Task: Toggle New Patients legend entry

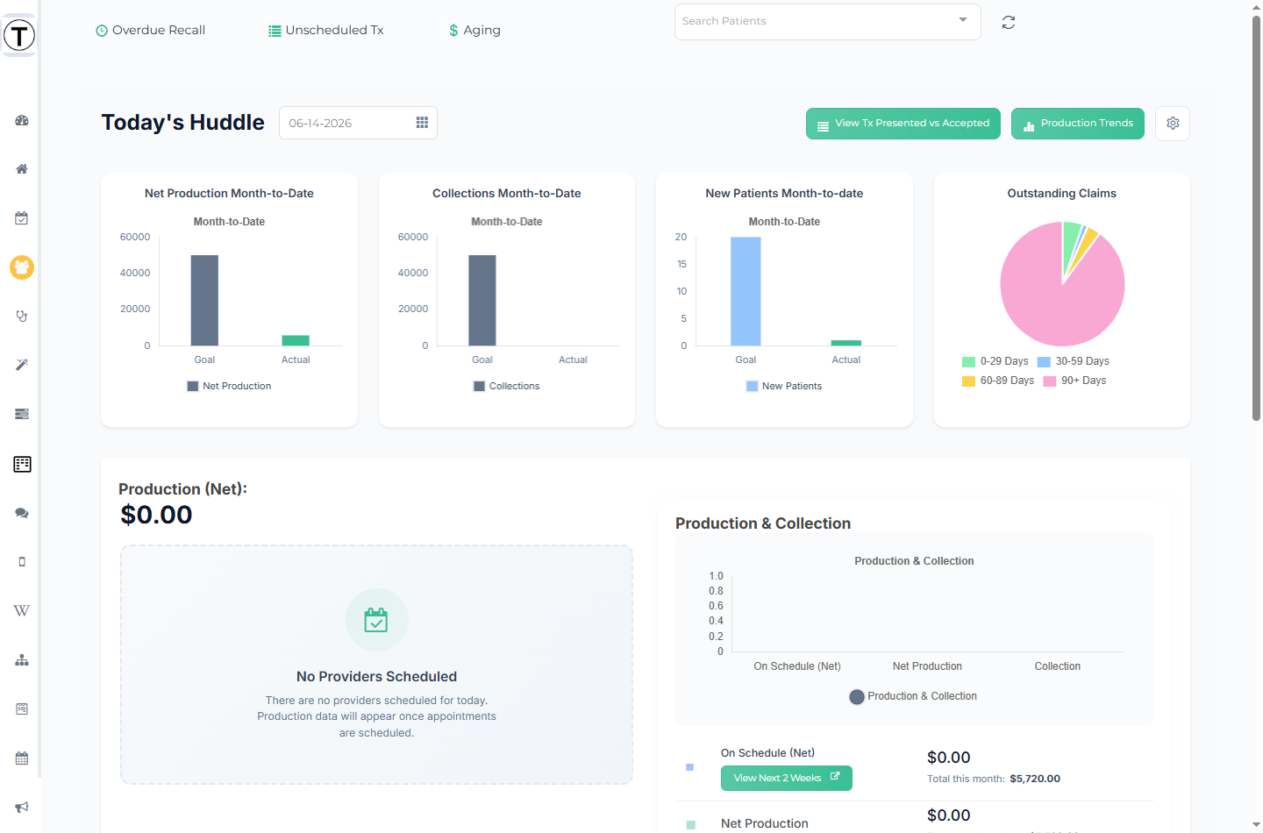Action: pos(784,387)
